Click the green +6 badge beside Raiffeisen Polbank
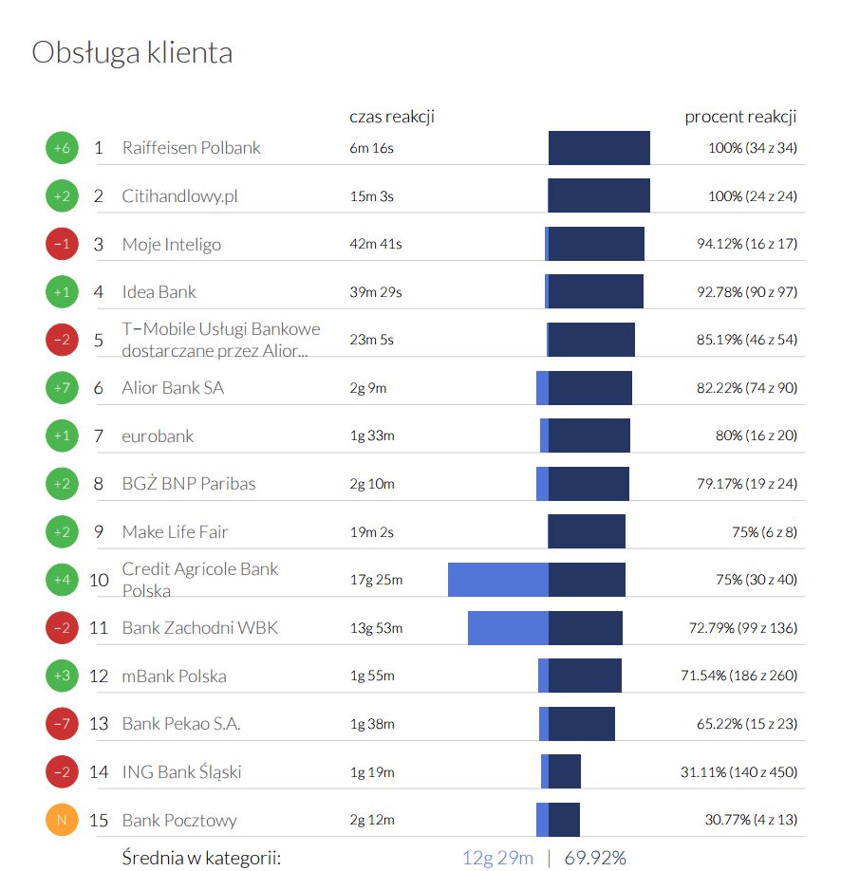Screen dimensions: 841x871 click(x=62, y=148)
